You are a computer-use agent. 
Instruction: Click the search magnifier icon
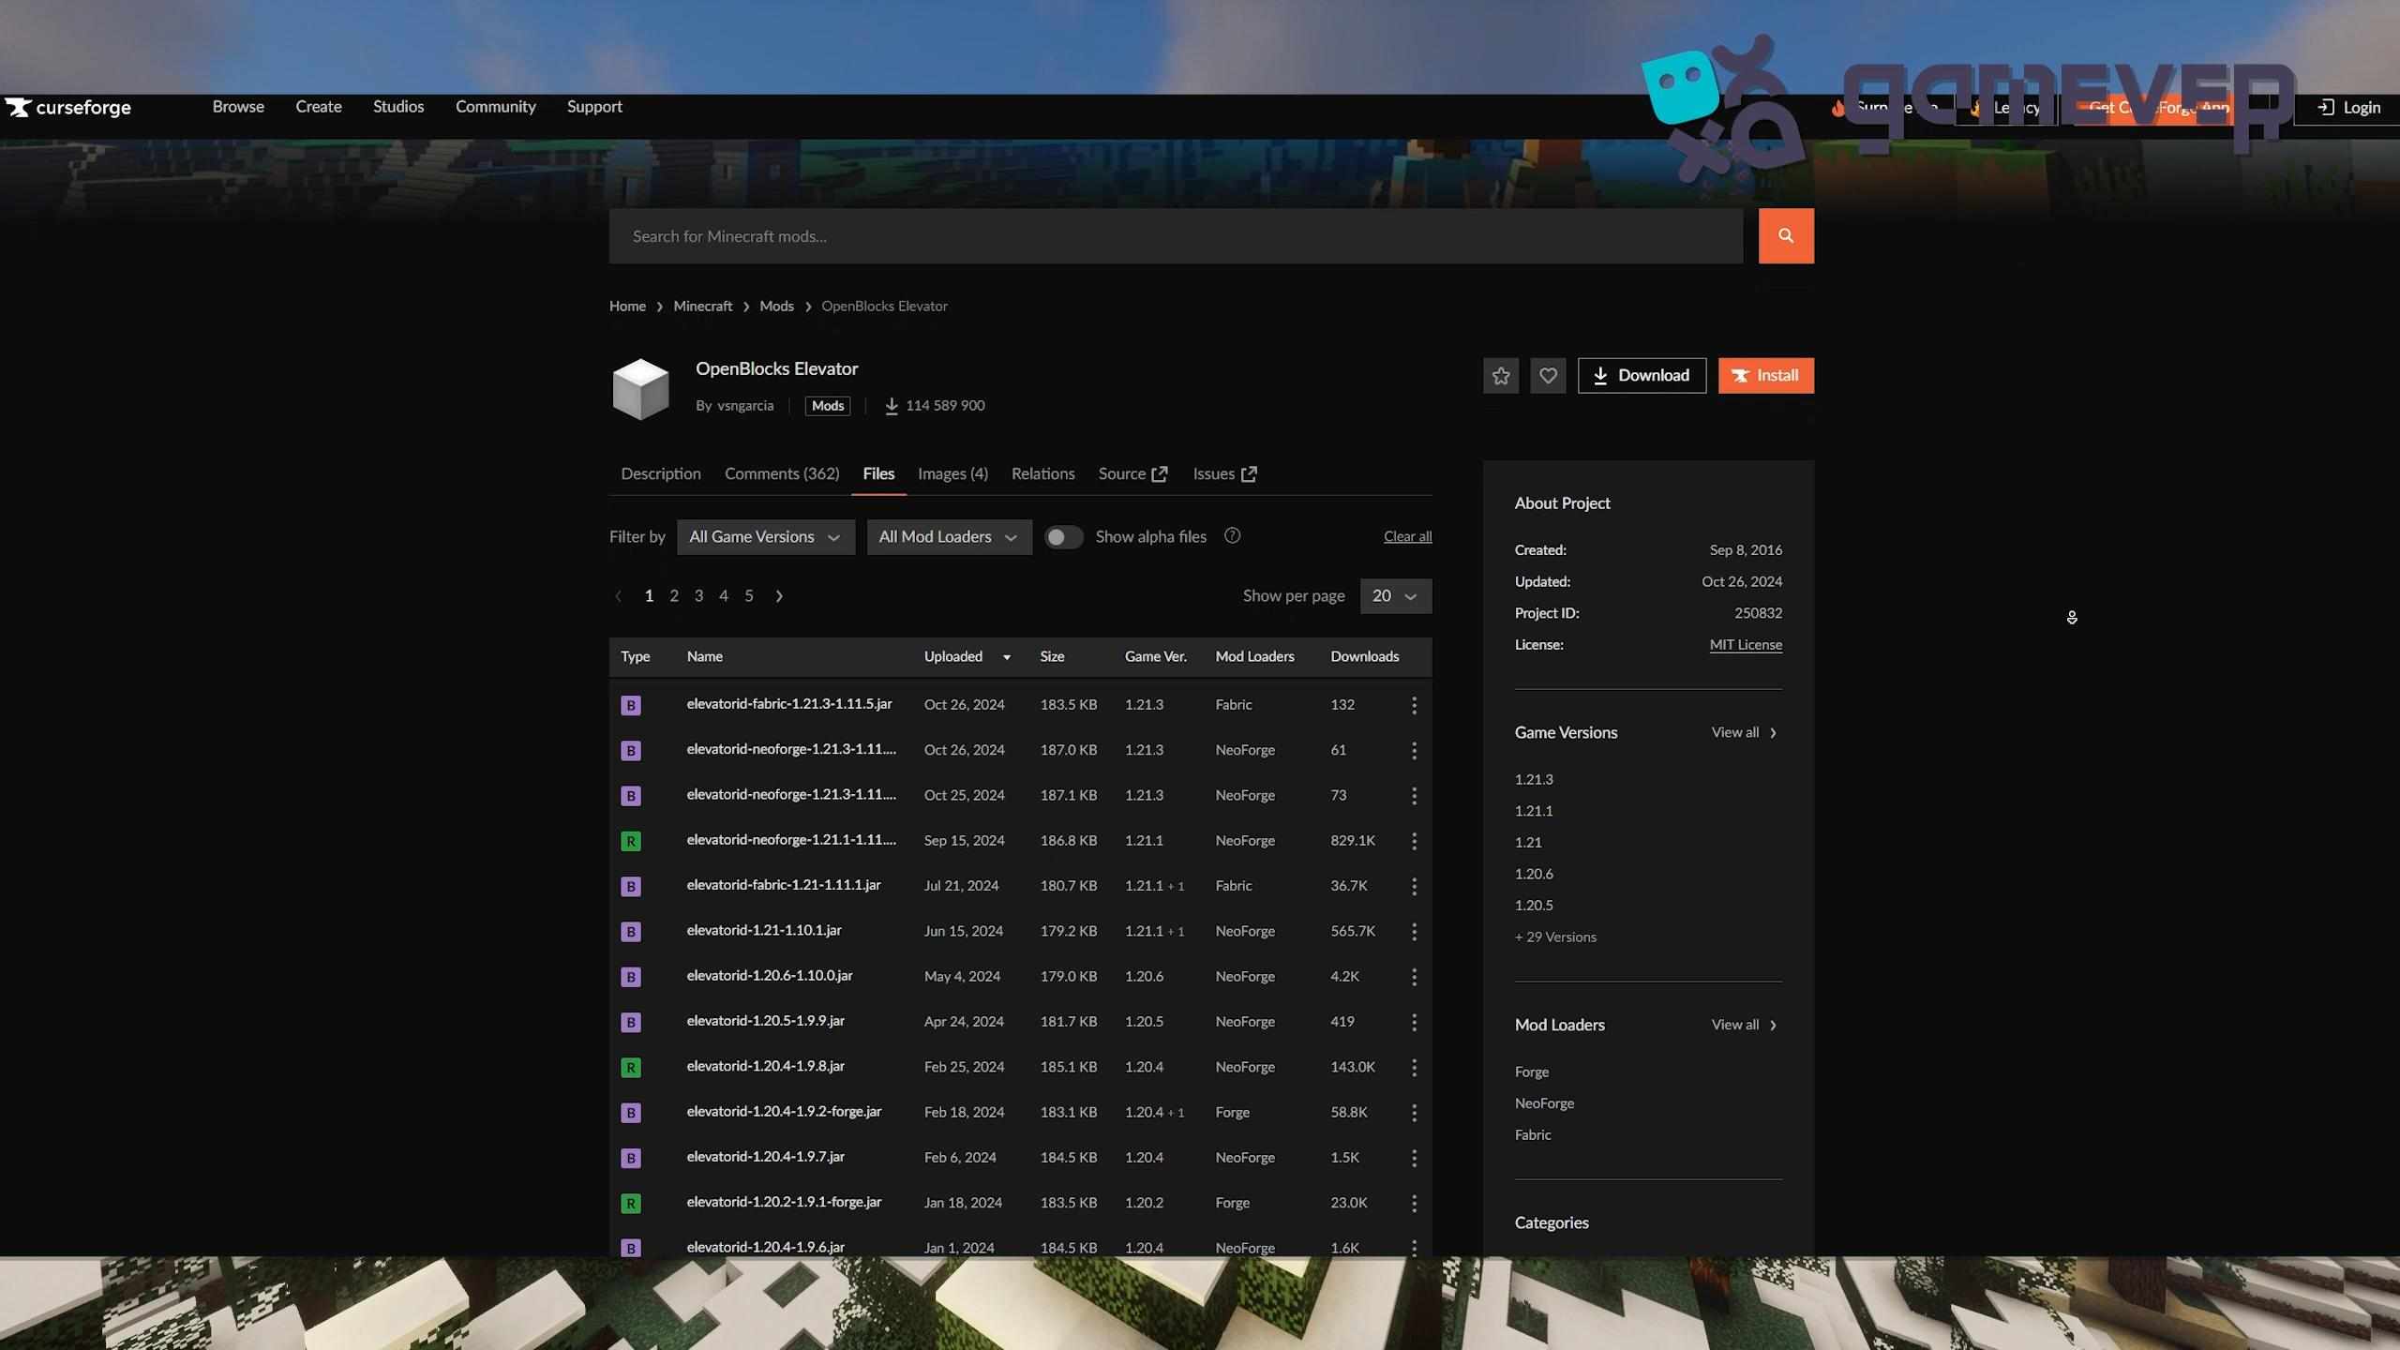click(1785, 235)
